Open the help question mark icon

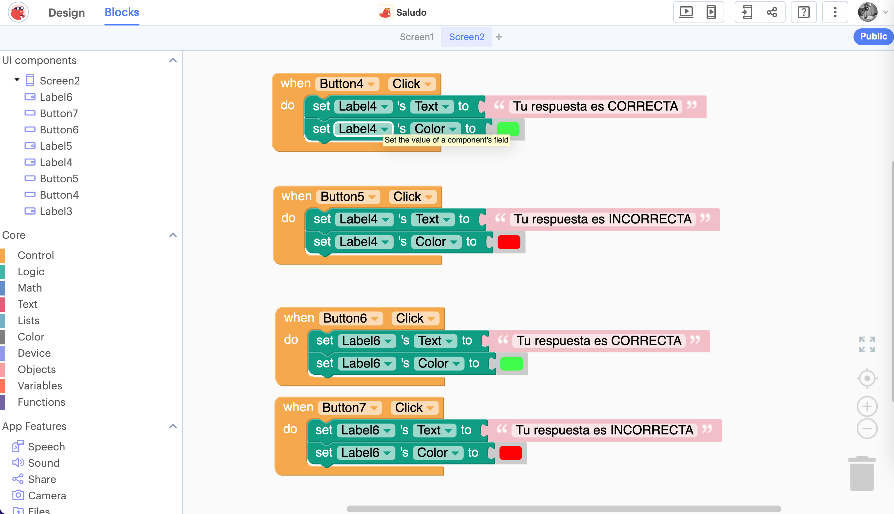(804, 12)
